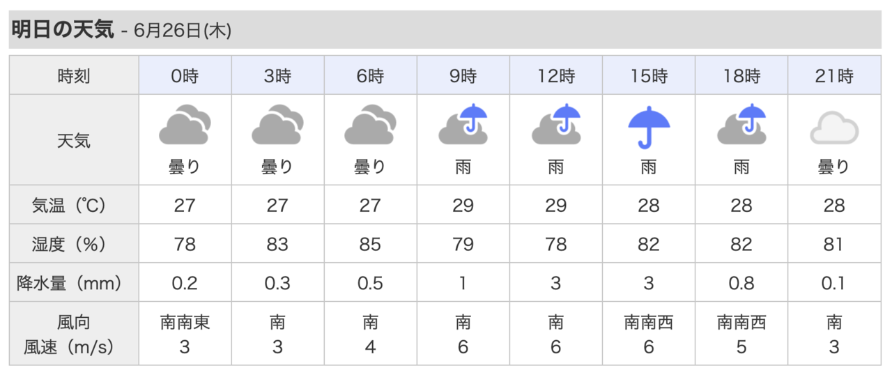Click the 時刻 row header
The width and height of the screenshot is (892, 375).
[74, 76]
